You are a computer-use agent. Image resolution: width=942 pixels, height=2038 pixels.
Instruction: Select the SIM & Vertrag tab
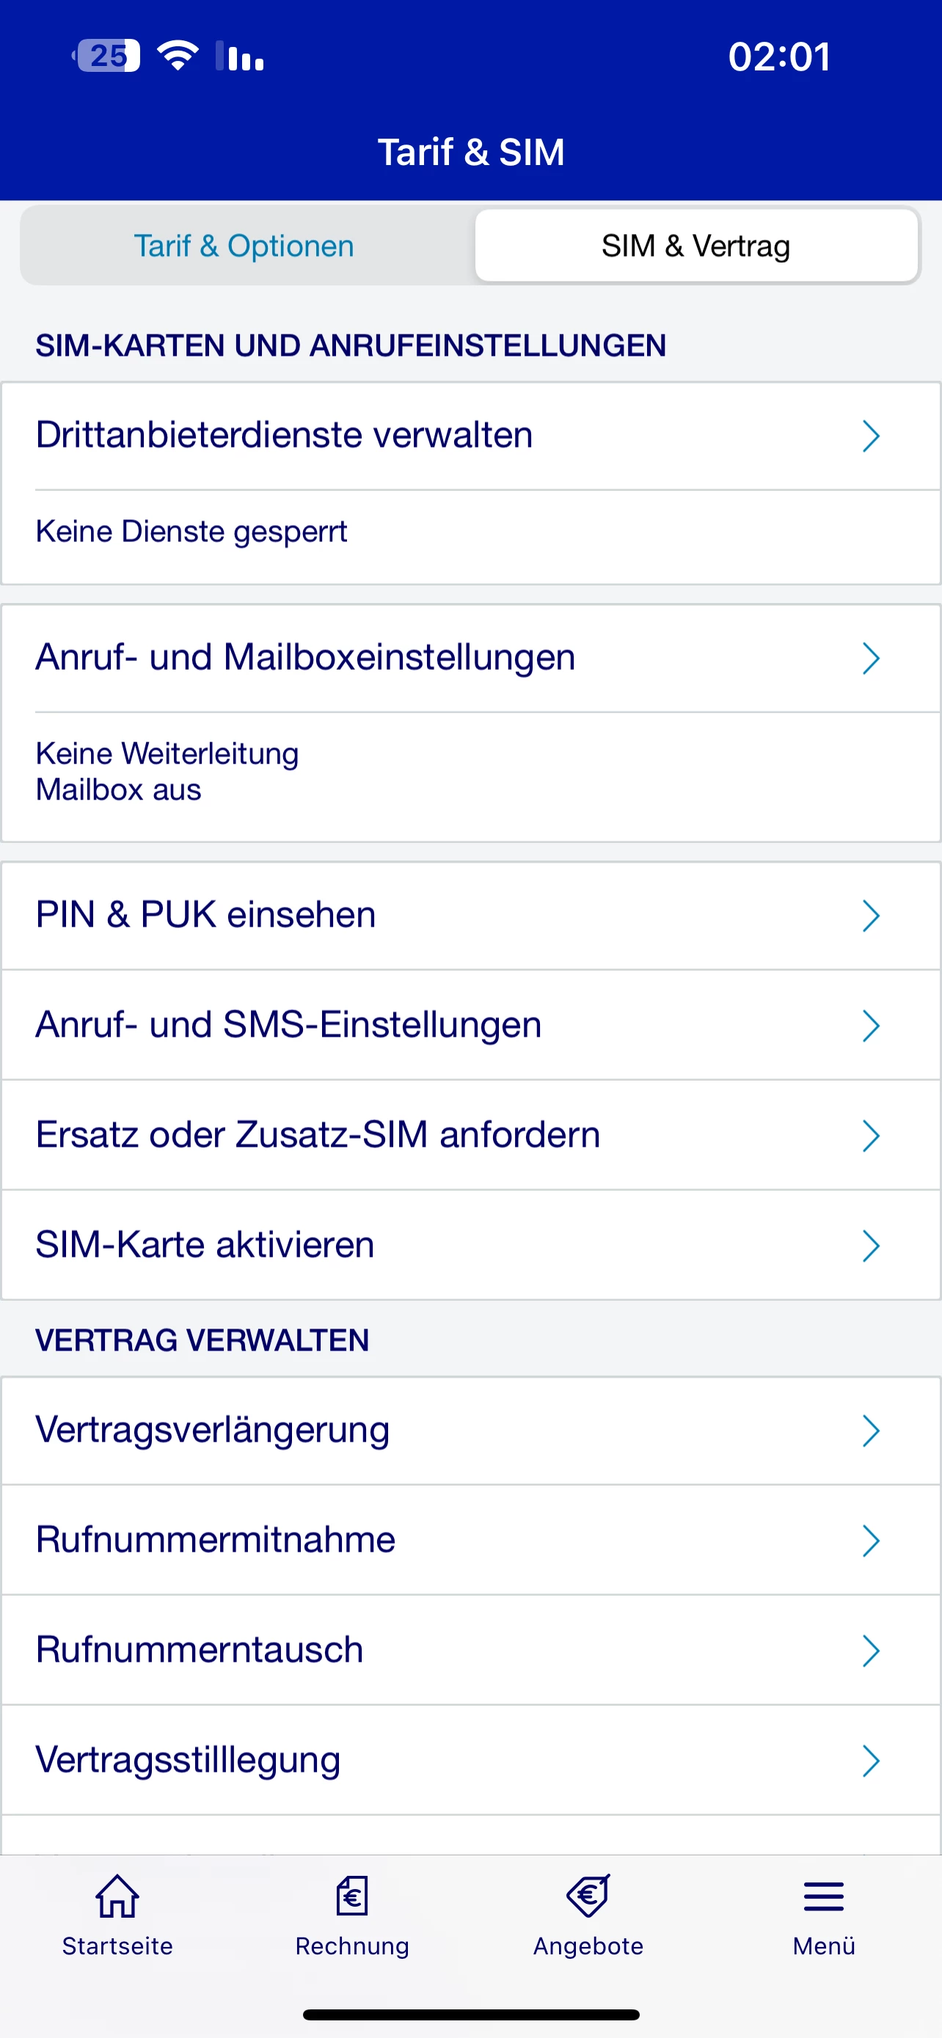click(696, 246)
